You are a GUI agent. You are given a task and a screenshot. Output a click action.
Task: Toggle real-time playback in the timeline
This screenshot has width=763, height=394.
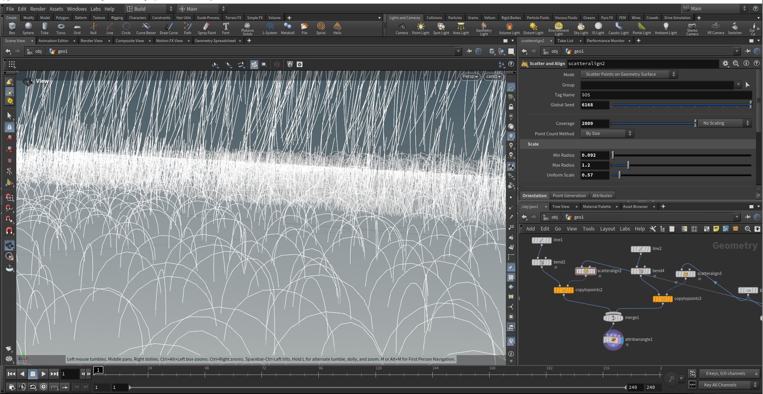[44, 387]
